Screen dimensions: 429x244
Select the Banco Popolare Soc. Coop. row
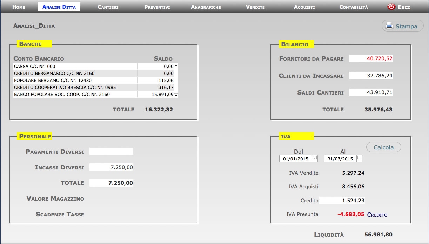[75, 95]
